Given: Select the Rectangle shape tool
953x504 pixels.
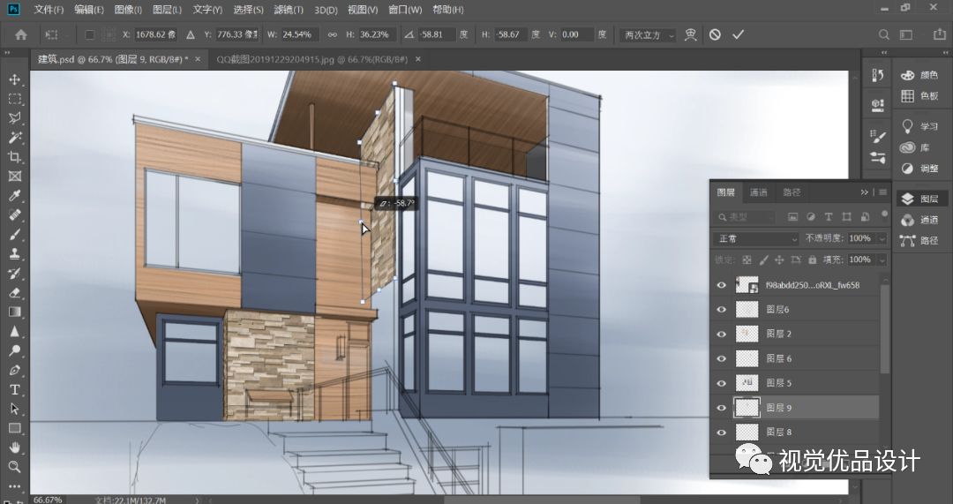Looking at the screenshot, I should tap(15, 429).
